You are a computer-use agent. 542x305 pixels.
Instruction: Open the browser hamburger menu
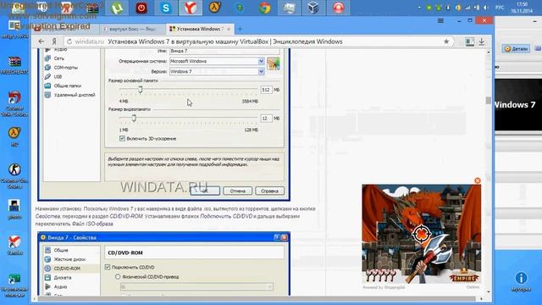(440, 20)
